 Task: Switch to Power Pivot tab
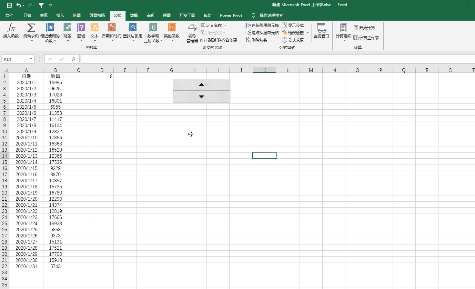[x=231, y=15]
